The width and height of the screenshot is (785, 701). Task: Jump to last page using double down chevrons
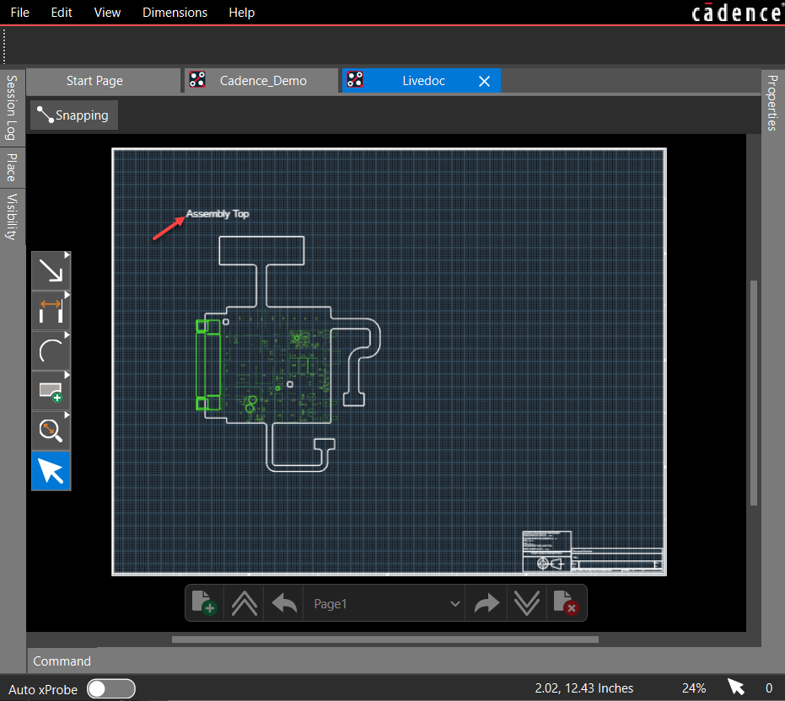(x=527, y=603)
